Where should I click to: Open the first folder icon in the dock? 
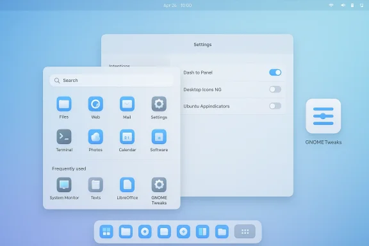126,232
